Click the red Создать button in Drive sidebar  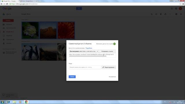coord(8,21)
